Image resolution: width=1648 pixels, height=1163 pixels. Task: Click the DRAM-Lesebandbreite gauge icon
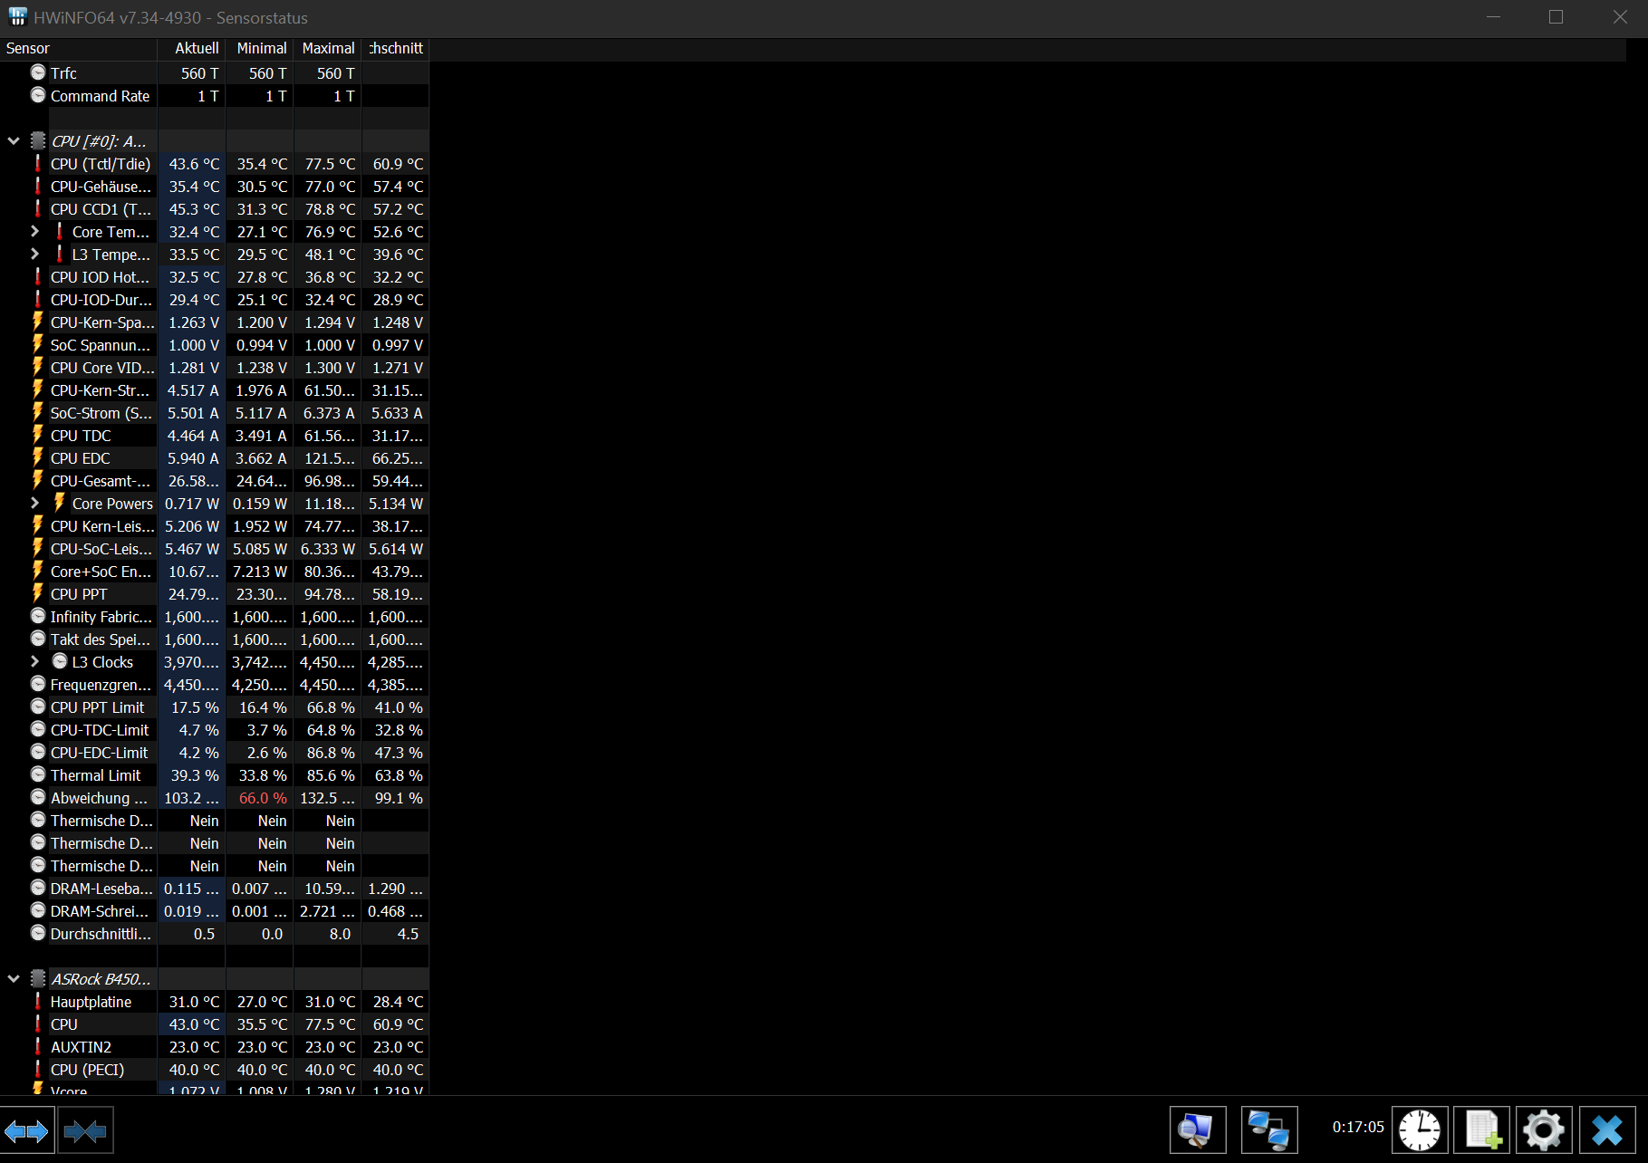pyautogui.click(x=38, y=888)
